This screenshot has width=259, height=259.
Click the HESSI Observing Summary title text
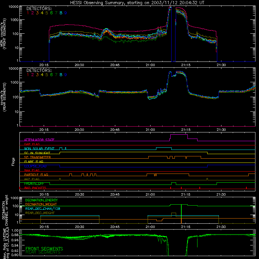(137, 3)
